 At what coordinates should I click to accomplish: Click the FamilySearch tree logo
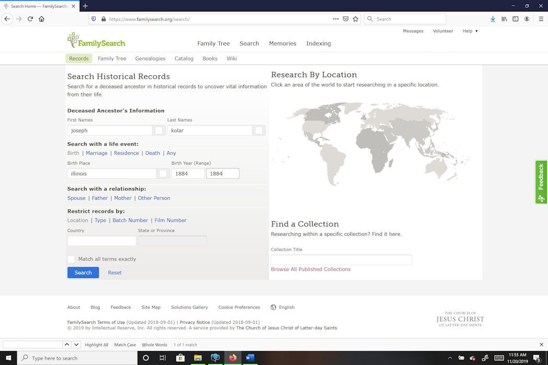[x=96, y=41]
